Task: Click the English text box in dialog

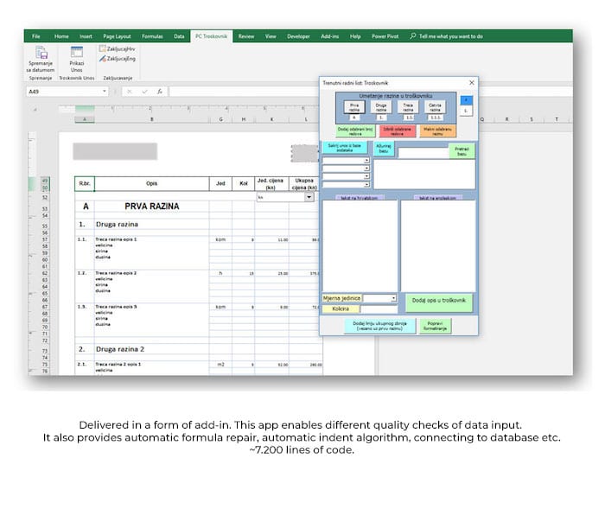Action: click(438, 245)
